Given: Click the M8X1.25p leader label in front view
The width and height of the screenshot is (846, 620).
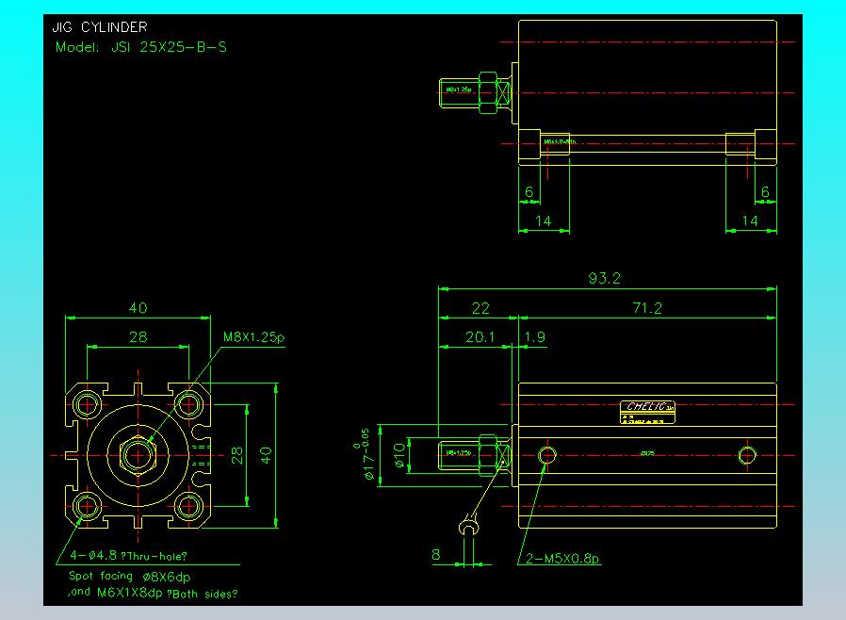Looking at the screenshot, I should coord(253,336).
